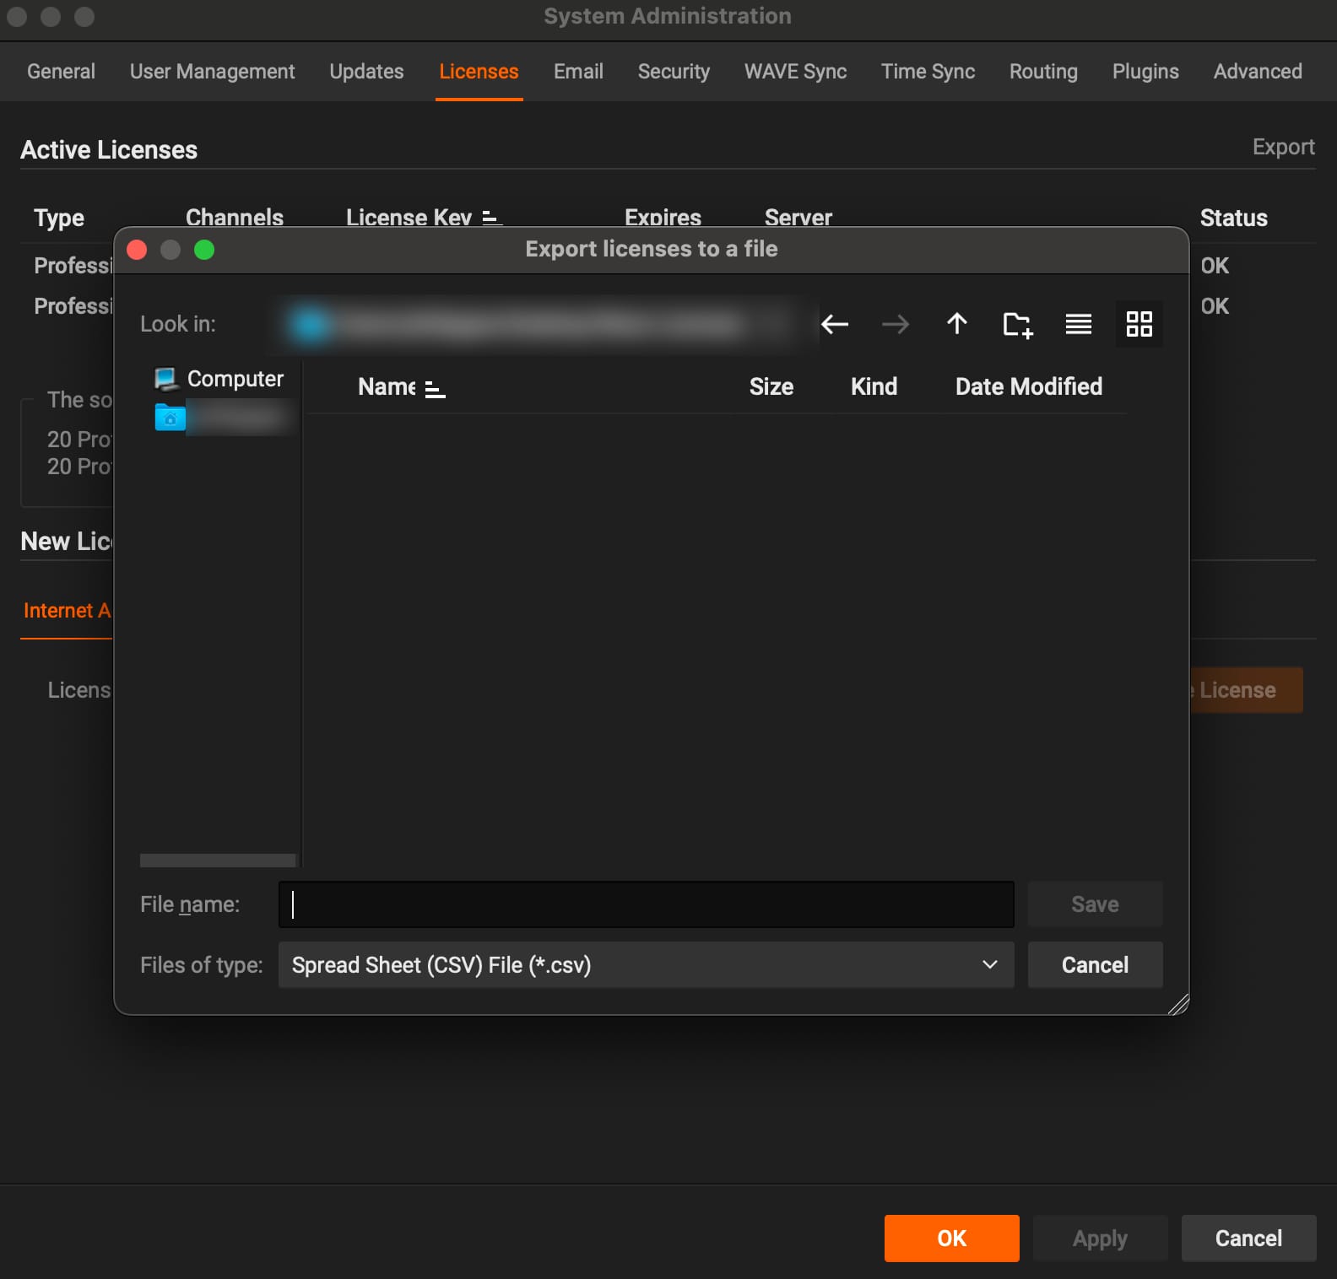
Task: Close the Export licenses dialog with red button
Action: pyautogui.click(x=137, y=250)
